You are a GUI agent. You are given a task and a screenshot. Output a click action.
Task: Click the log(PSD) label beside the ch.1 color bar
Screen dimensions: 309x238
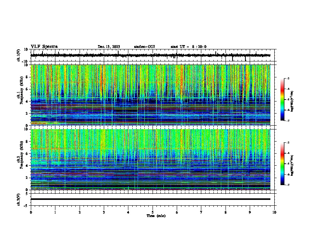coord(292,101)
